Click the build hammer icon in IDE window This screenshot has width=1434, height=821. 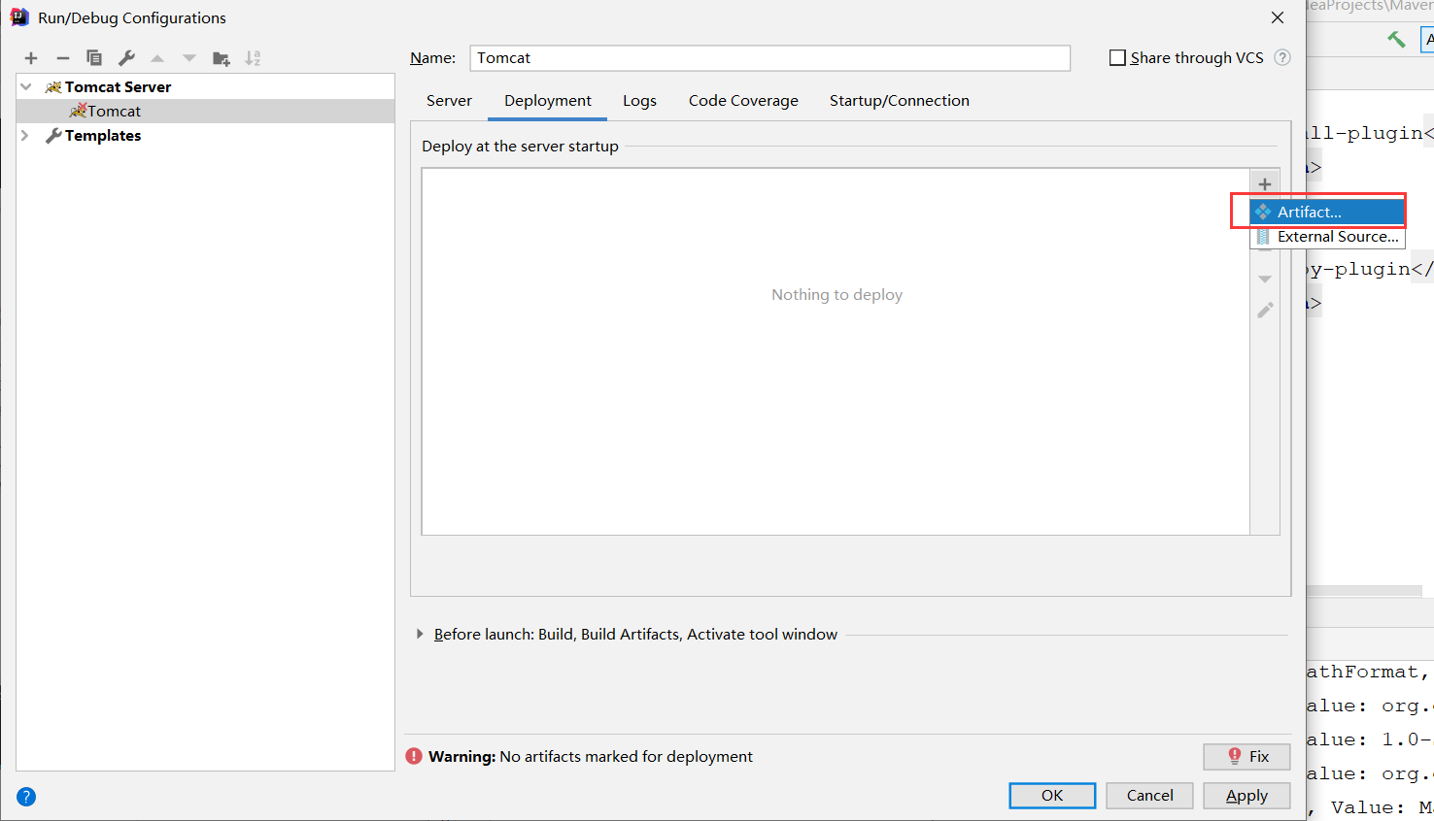(1396, 39)
